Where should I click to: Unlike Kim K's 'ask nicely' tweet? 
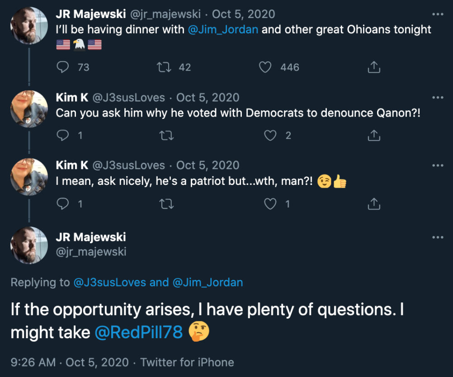270,204
